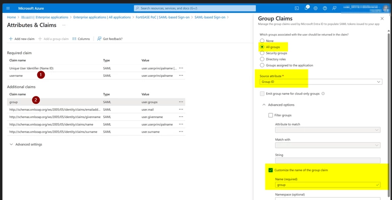Open ellipsis menu for user.givenname claim
Image resolution: width=392 pixels, height=200 pixels.
[181, 117]
